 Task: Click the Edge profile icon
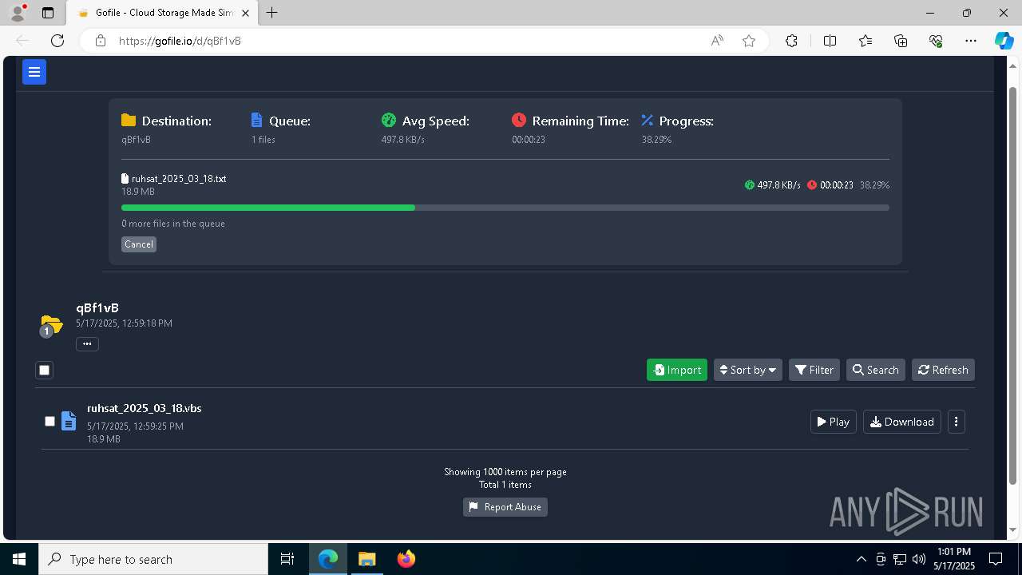coord(17,13)
